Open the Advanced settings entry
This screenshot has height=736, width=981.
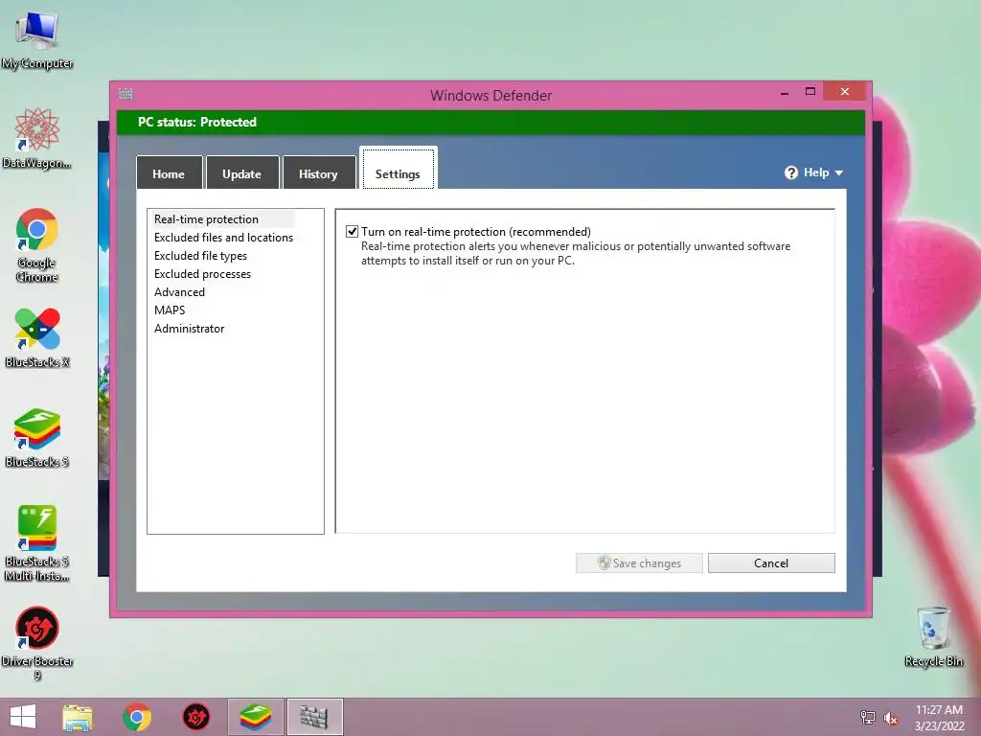coord(179,291)
